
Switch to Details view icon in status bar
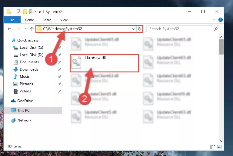pyautogui.click(x=213, y=147)
